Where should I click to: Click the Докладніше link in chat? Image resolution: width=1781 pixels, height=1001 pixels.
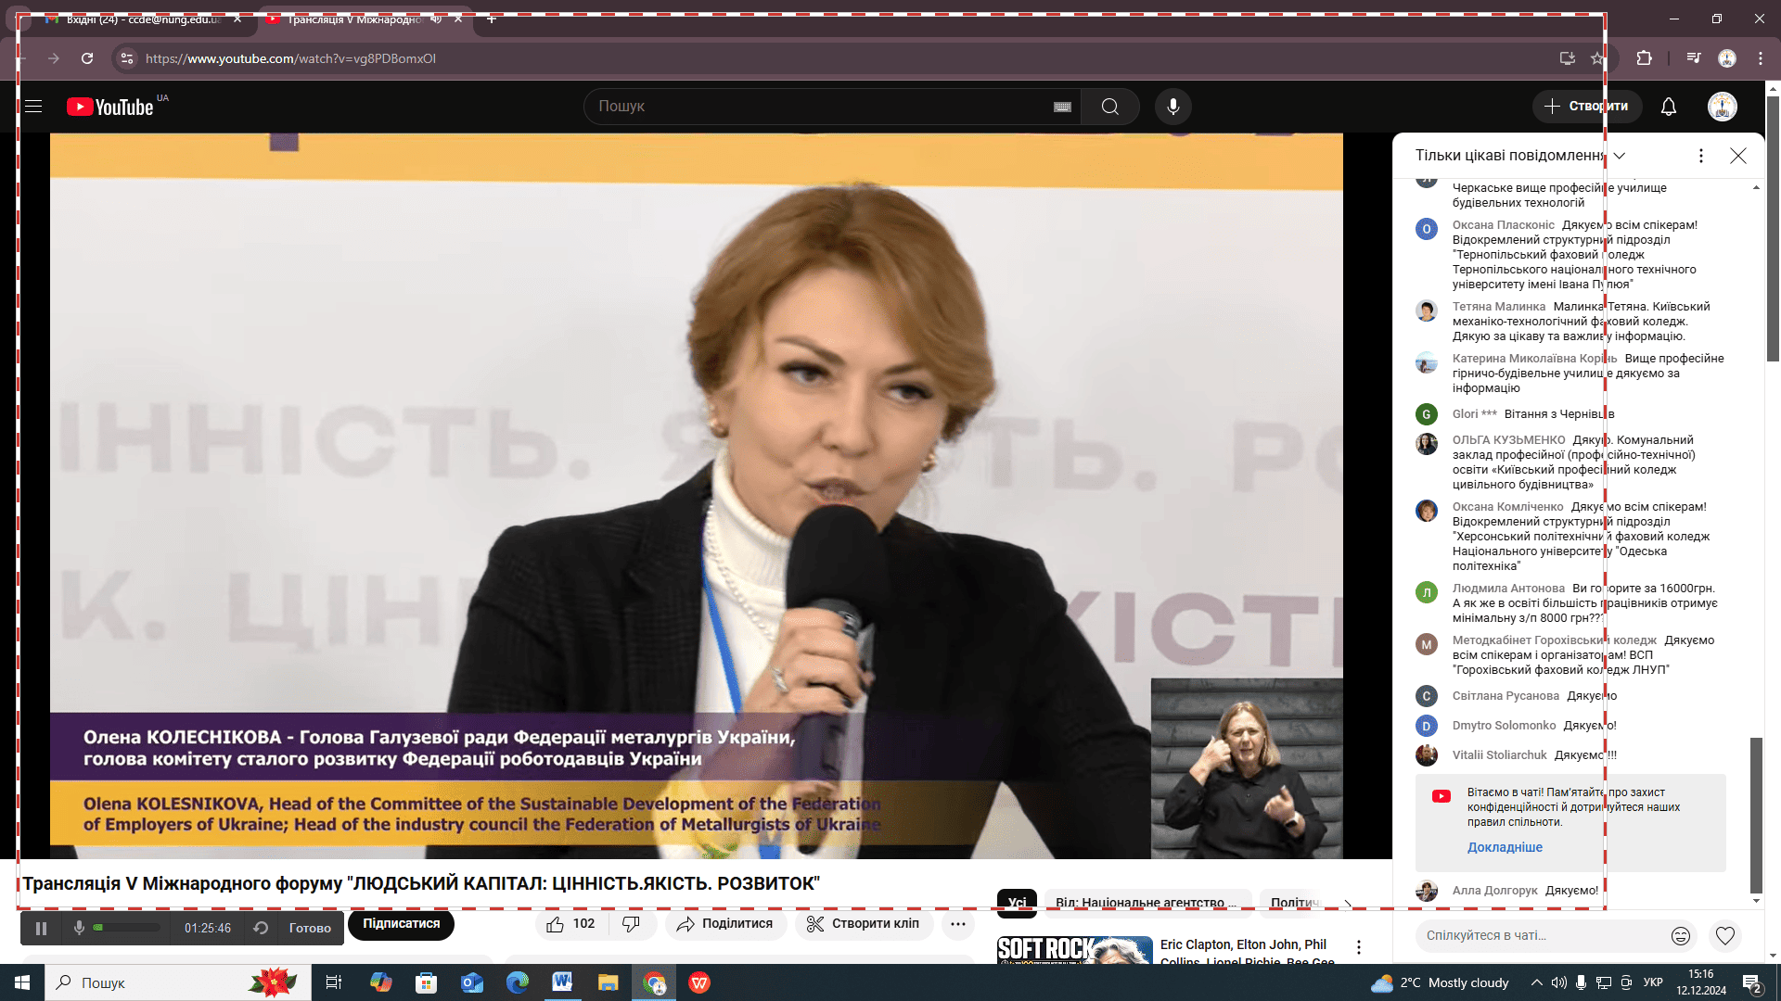tap(1505, 847)
